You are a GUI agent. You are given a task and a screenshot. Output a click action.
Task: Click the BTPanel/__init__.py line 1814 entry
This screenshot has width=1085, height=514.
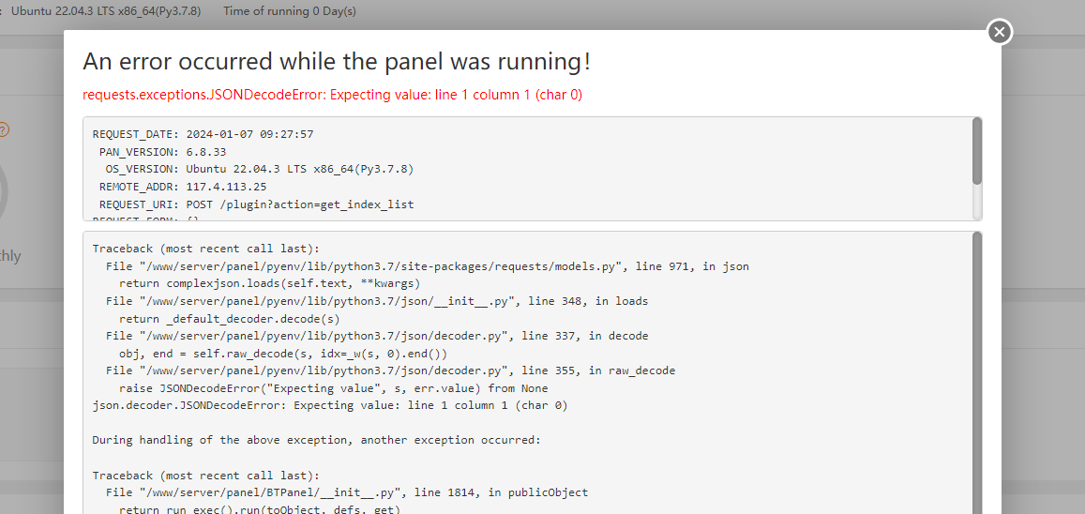pos(346,492)
